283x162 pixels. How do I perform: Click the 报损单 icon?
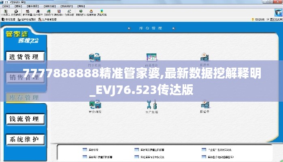[204, 57]
